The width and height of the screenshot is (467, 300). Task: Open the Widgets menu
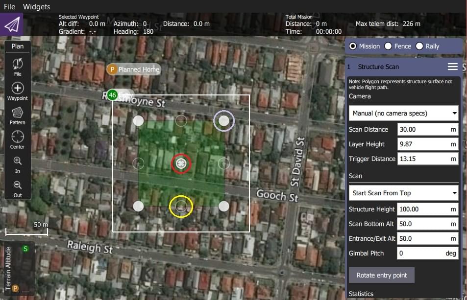36,7
